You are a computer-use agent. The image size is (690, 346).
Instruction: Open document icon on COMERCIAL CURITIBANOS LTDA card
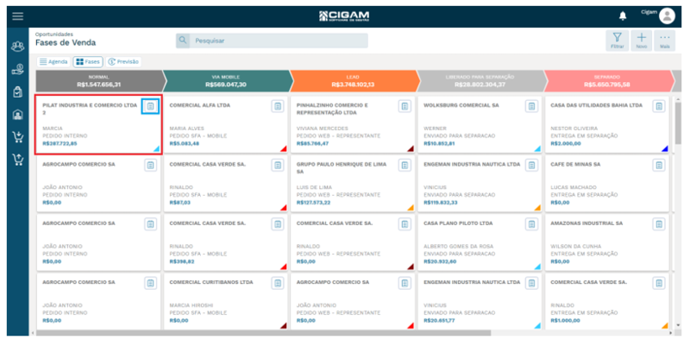pyautogui.click(x=278, y=283)
